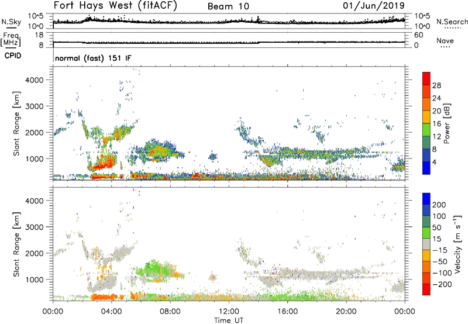Click the 'N.Sky' legend label
The image size is (468, 324).
(x=11, y=22)
